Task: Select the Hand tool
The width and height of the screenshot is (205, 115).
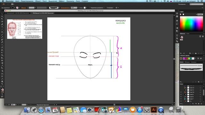Action: click(x=2, y=81)
